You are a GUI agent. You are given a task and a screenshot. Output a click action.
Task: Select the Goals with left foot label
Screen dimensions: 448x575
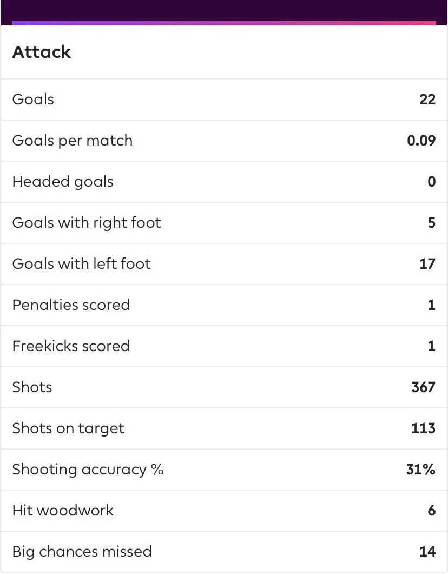(x=81, y=264)
